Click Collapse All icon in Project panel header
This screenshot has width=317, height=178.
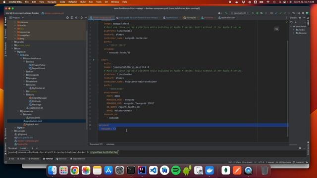coord(76,18)
